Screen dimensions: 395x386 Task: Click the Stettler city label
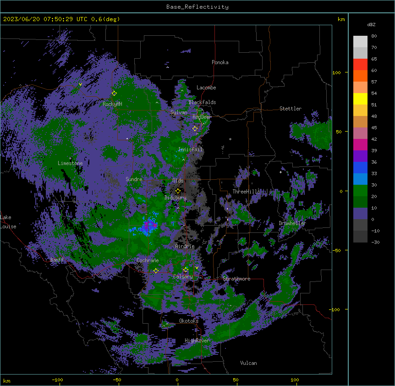click(x=291, y=109)
